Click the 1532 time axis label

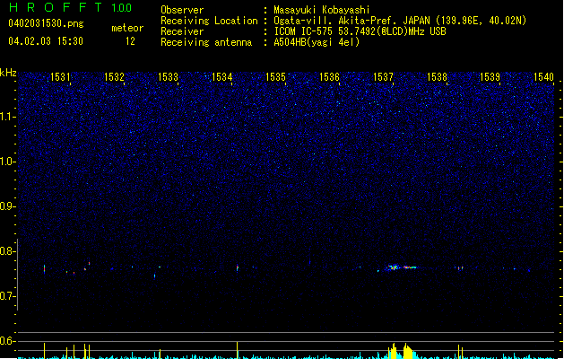pyautogui.click(x=114, y=76)
